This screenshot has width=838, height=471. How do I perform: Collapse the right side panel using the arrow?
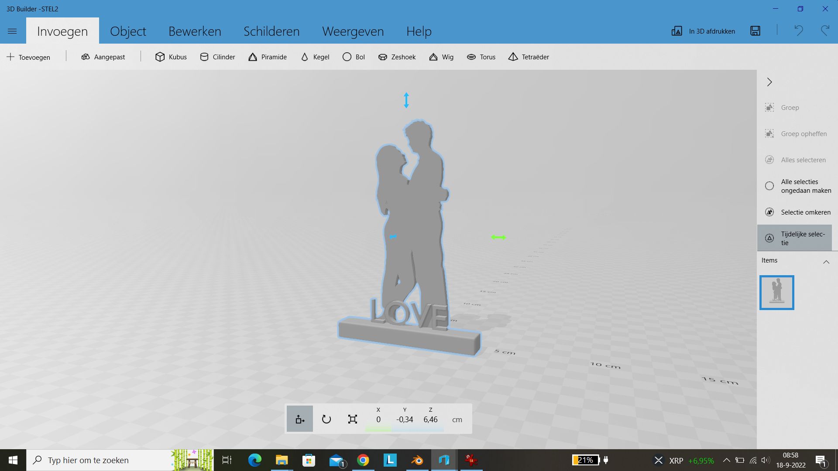(x=769, y=82)
